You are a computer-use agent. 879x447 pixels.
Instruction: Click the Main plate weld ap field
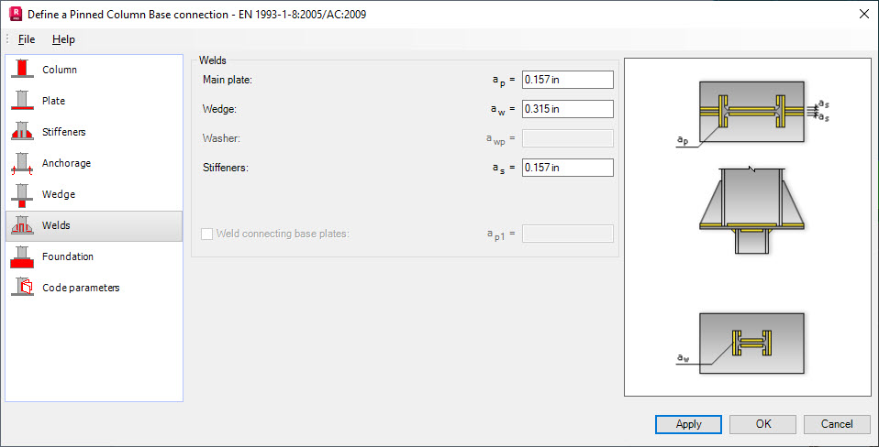pyautogui.click(x=567, y=80)
